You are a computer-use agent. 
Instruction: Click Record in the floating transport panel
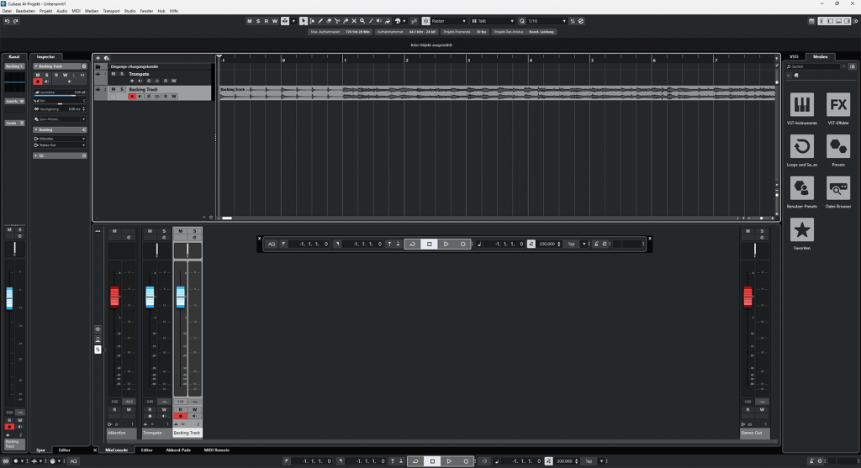coord(463,244)
